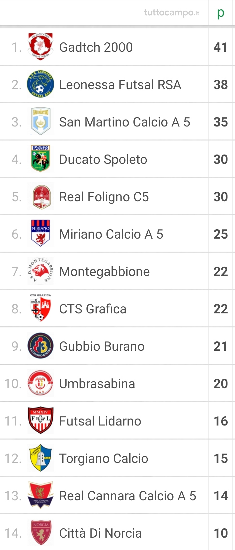Click the Real Cannara Calcio A 5 crest
This screenshot has height=550, width=235.
pyautogui.click(x=40, y=495)
